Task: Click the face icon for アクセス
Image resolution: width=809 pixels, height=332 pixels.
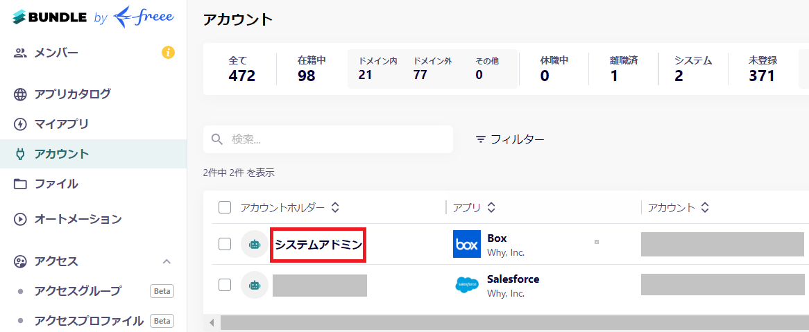Action: click(20, 261)
